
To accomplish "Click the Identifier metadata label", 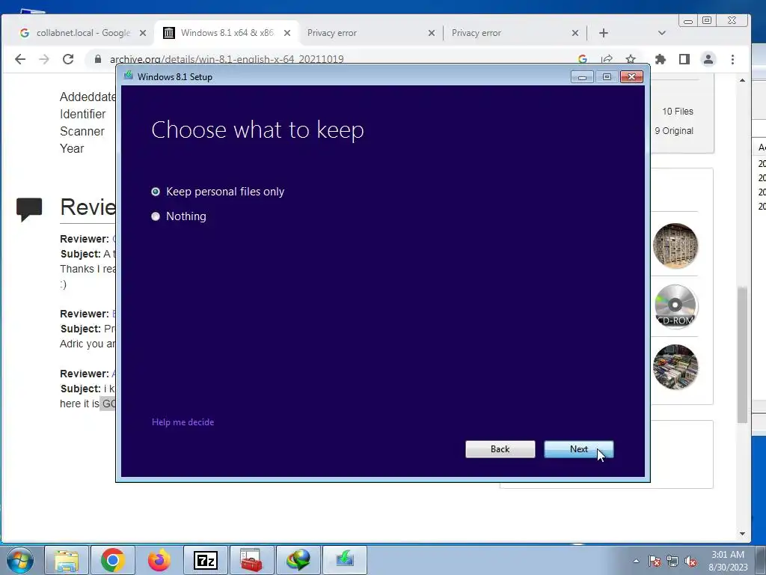I will click(82, 114).
